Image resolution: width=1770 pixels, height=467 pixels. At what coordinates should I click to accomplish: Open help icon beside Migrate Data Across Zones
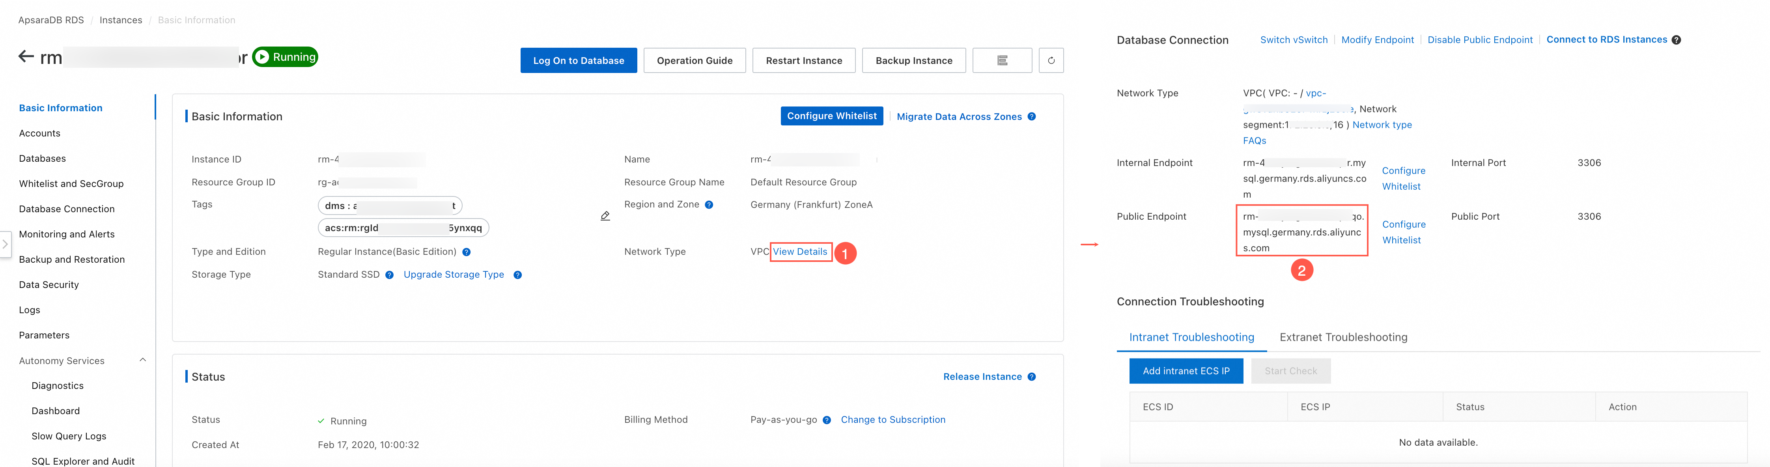(x=1032, y=117)
